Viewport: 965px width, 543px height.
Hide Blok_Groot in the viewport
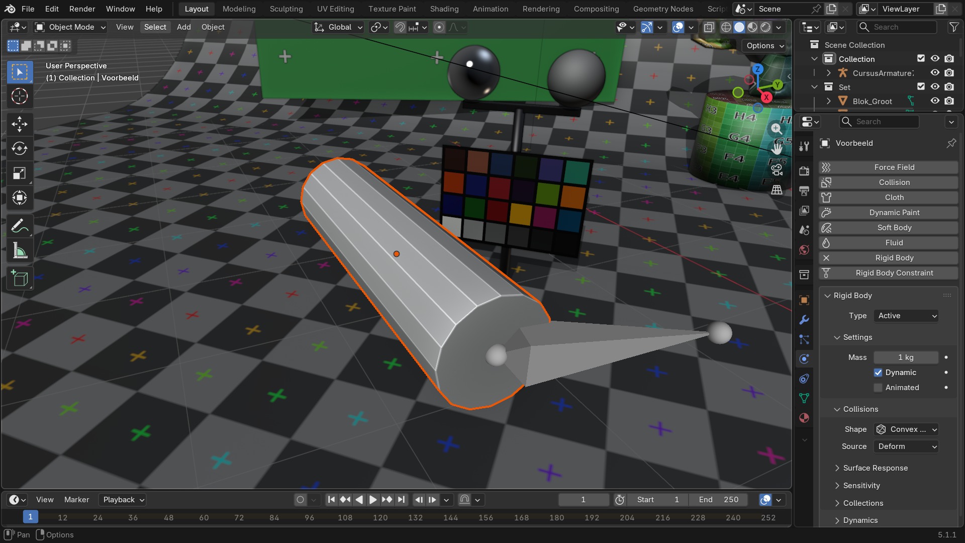(935, 101)
